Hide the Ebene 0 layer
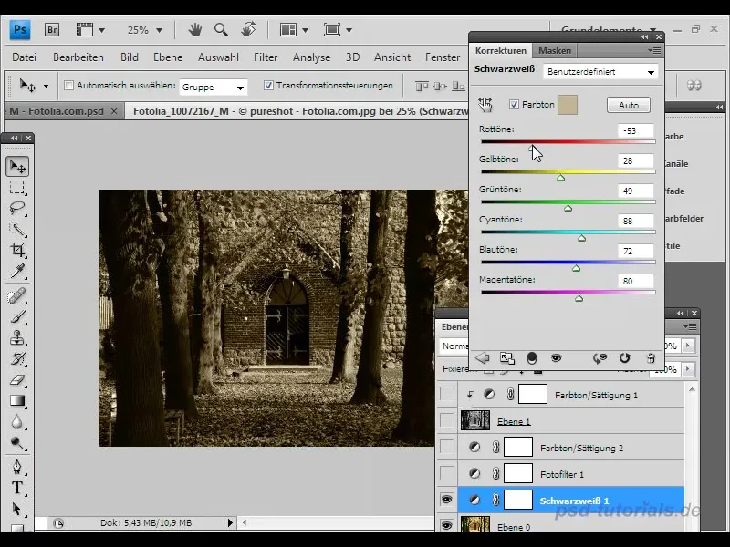730x547 pixels. pos(446,526)
